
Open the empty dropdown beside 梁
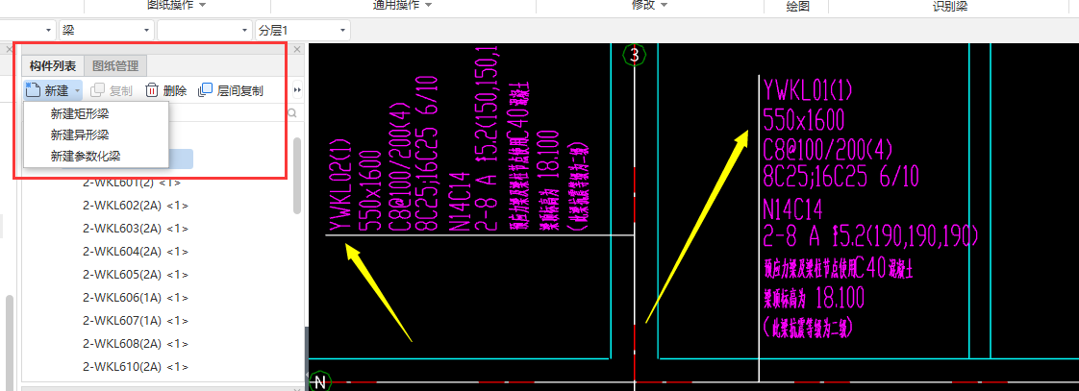[x=205, y=30]
